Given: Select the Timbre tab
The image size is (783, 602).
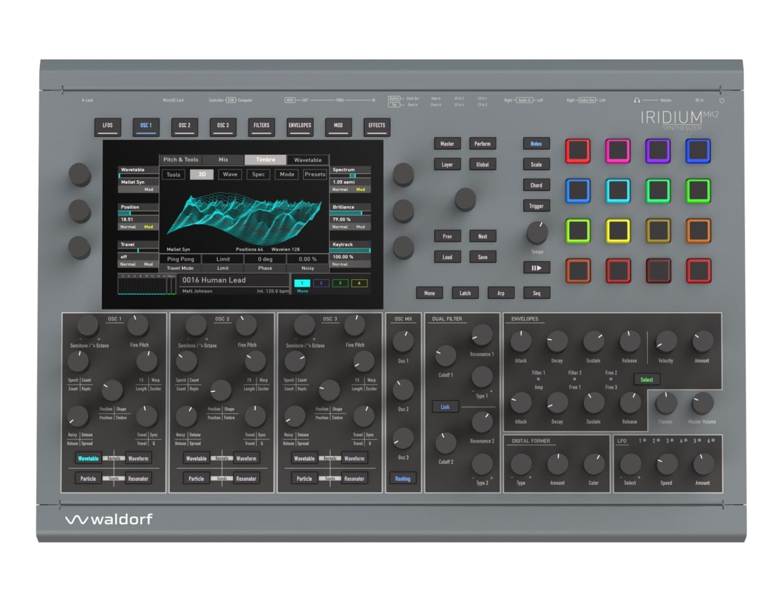Looking at the screenshot, I should click(265, 160).
